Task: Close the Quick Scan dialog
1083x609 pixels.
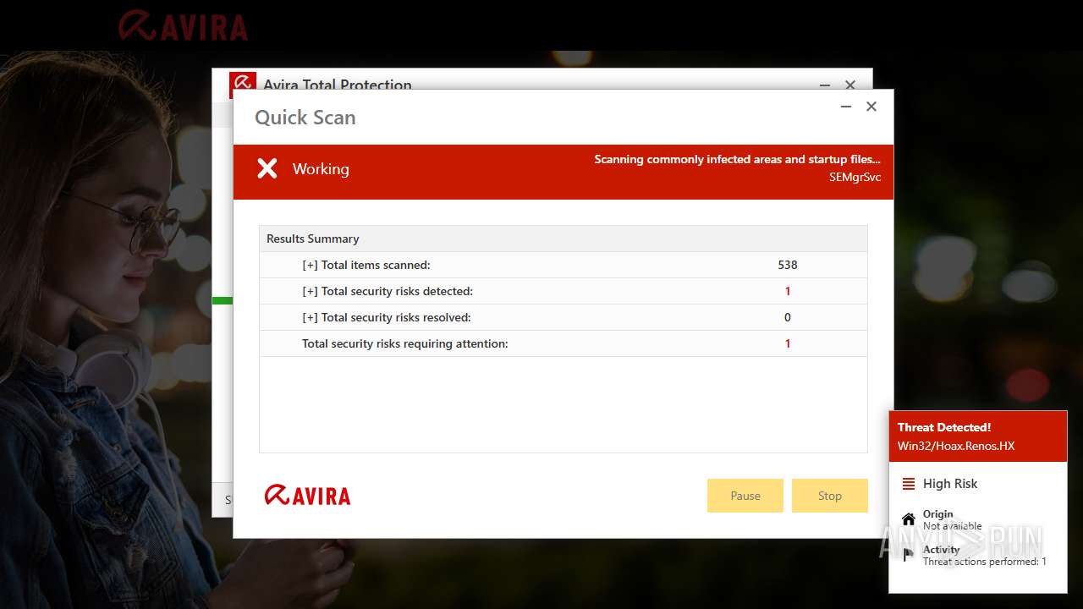Action: click(871, 107)
